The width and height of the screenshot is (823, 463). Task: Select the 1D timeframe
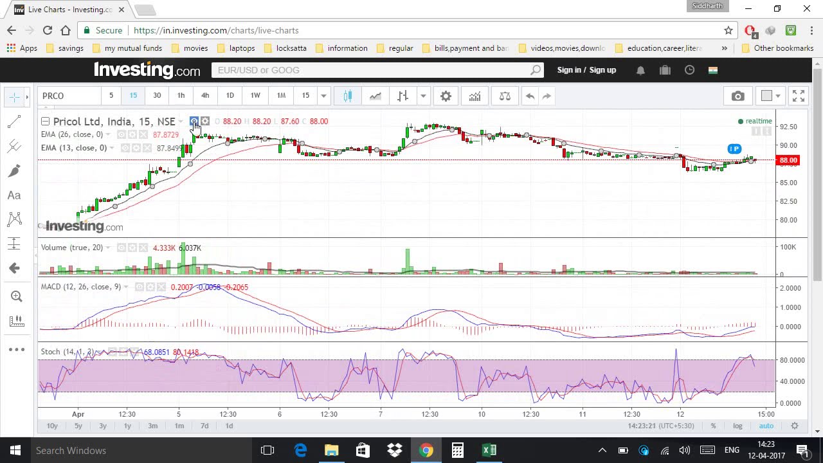pyautogui.click(x=230, y=96)
